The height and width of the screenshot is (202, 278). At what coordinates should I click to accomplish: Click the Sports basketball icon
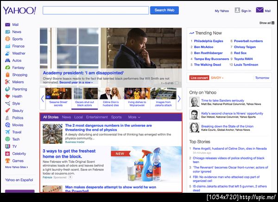tap(7, 39)
